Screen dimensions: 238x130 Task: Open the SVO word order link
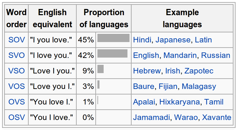pos(17,55)
